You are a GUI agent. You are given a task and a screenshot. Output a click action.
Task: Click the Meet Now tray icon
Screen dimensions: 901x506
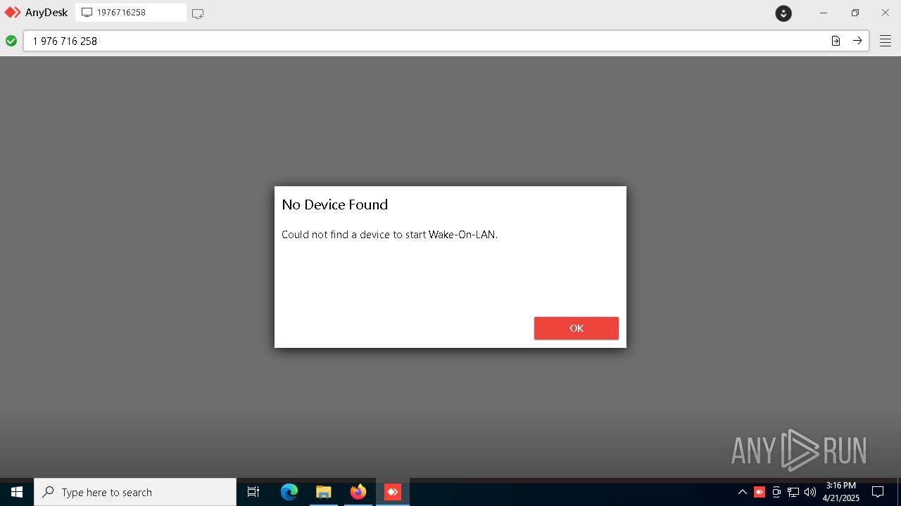(776, 492)
